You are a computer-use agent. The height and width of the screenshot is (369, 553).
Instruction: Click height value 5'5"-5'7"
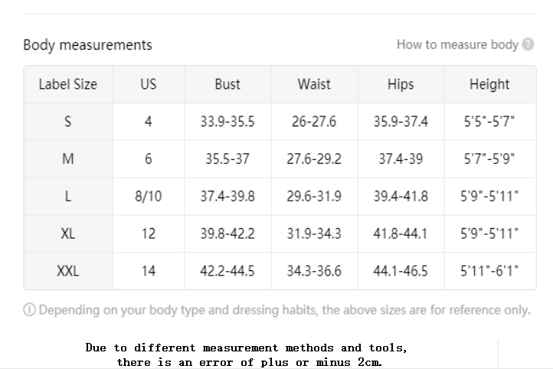pos(489,122)
